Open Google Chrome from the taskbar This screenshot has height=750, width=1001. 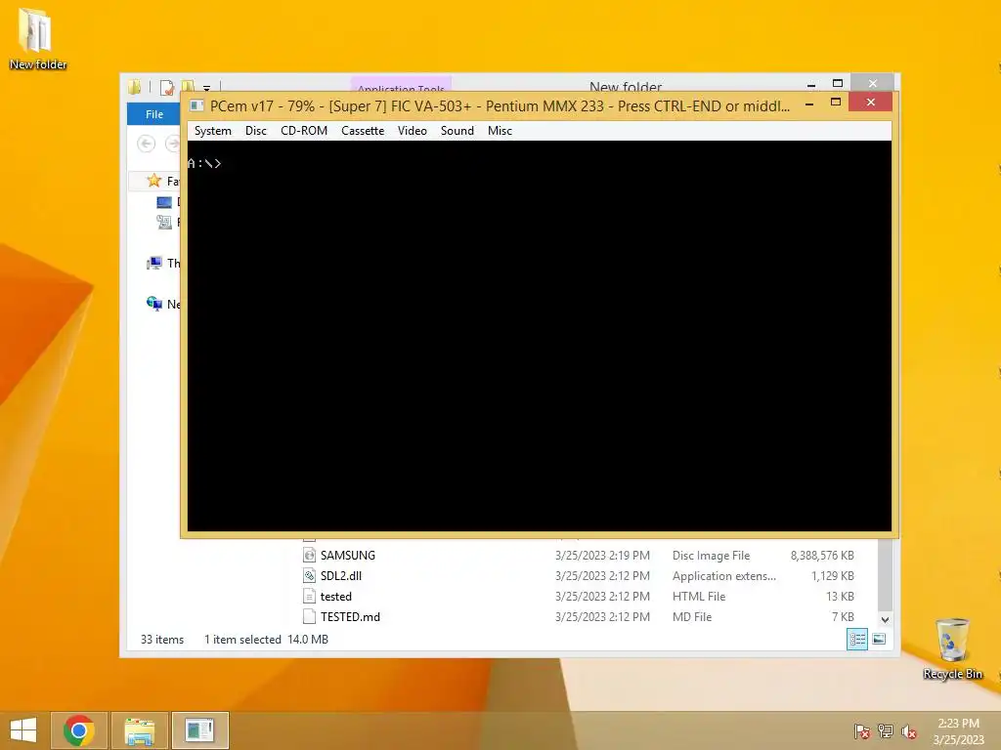[78, 730]
